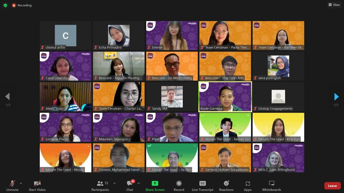Open the Reactions menu
Image resolution: width=344 pixels, height=193 pixels.
click(x=226, y=185)
